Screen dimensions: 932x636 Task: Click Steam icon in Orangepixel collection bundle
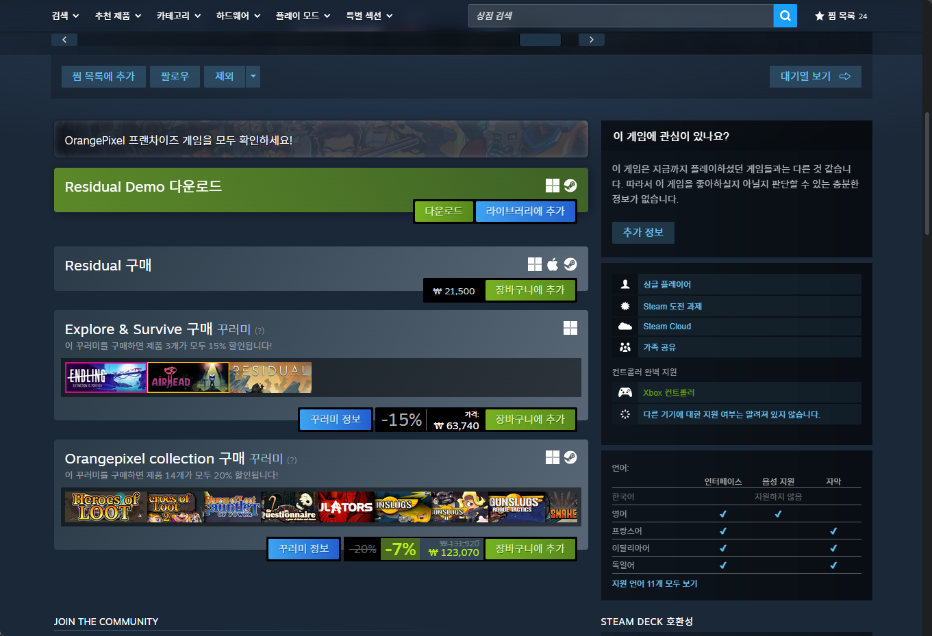pyautogui.click(x=570, y=457)
